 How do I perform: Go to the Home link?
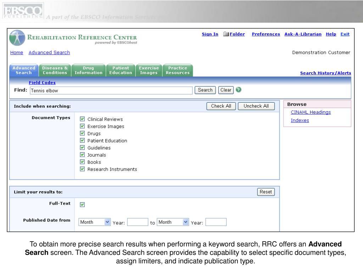(x=17, y=52)
